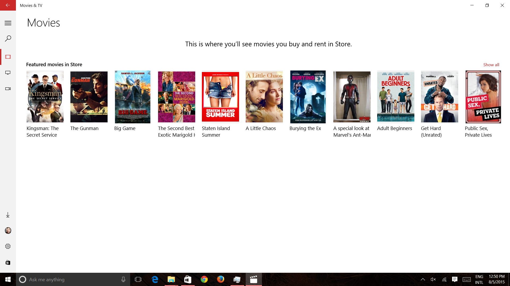Select The Gunman movie poster

point(89,97)
